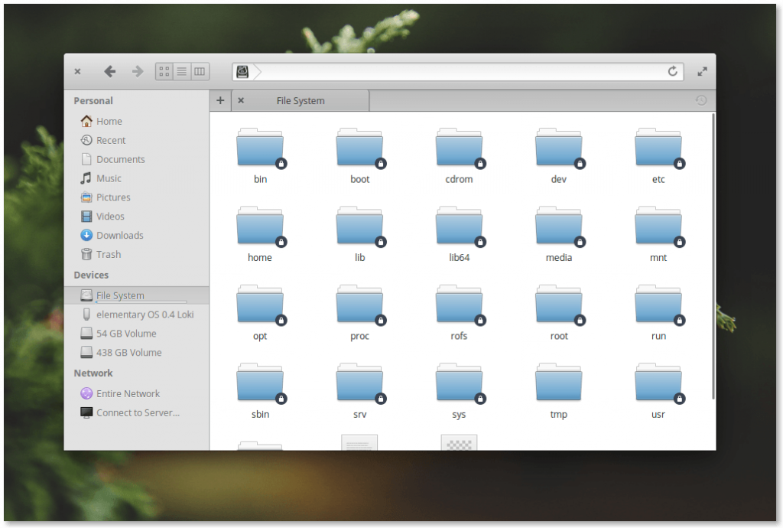Go back with the left arrow
Screen dimensions: 783x528
(x=110, y=71)
